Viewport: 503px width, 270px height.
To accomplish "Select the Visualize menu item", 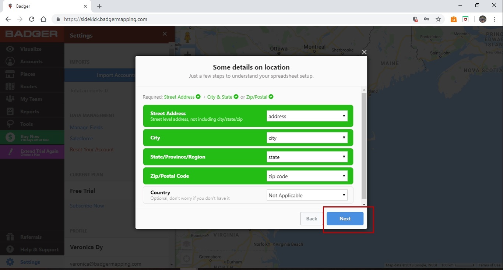I will click(x=31, y=49).
